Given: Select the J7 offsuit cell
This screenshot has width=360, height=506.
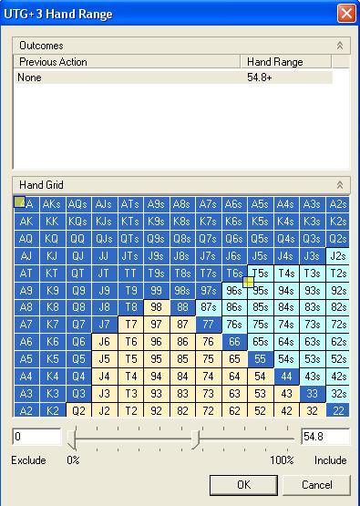Looking at the screenshot, I should point(104,325).
